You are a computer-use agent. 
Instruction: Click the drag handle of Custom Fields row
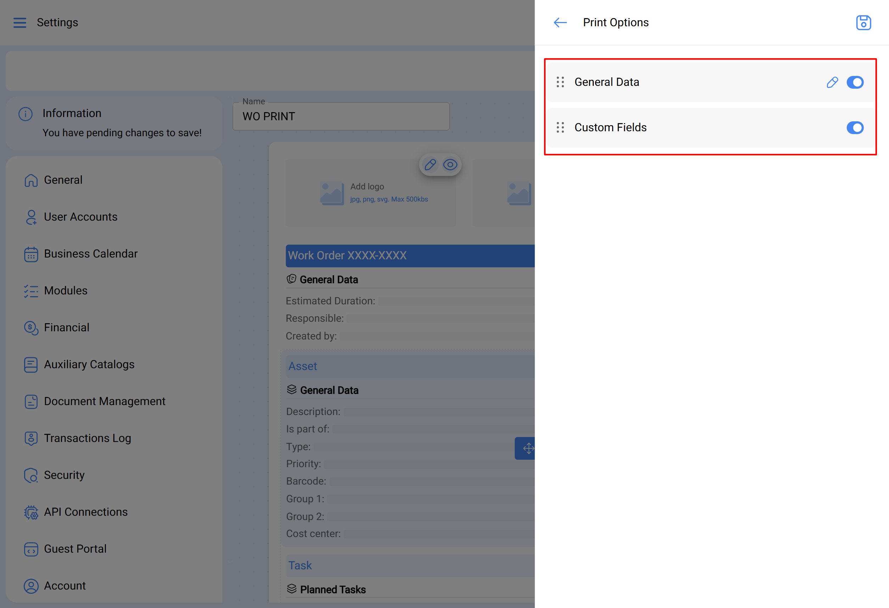point(560,127)
